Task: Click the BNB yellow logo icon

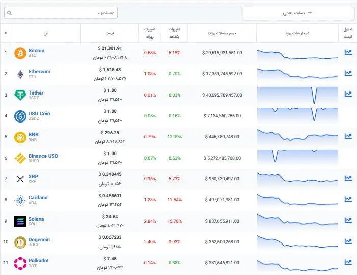Action: [20, 137]
